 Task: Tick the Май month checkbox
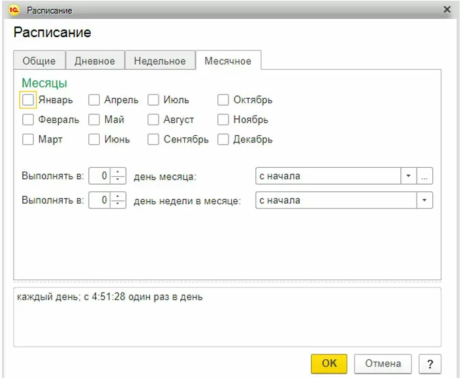point(94,119)
